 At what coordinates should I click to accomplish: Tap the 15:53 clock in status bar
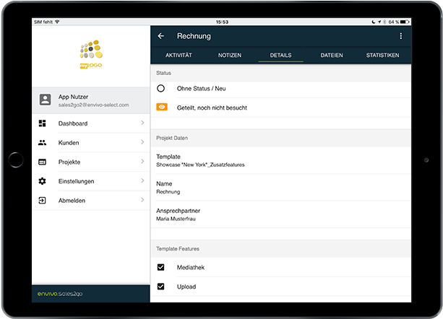point(222,22)
